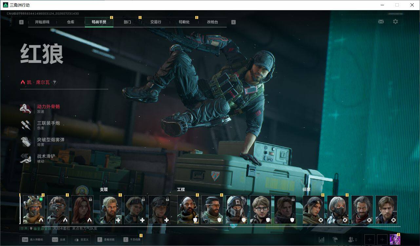Select the 战术滑铲 passive skill icon
420x246 pixels.
(26, 158)
